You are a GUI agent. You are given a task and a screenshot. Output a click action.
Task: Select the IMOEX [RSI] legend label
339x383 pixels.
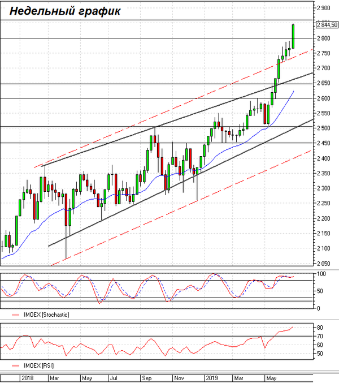38,365
